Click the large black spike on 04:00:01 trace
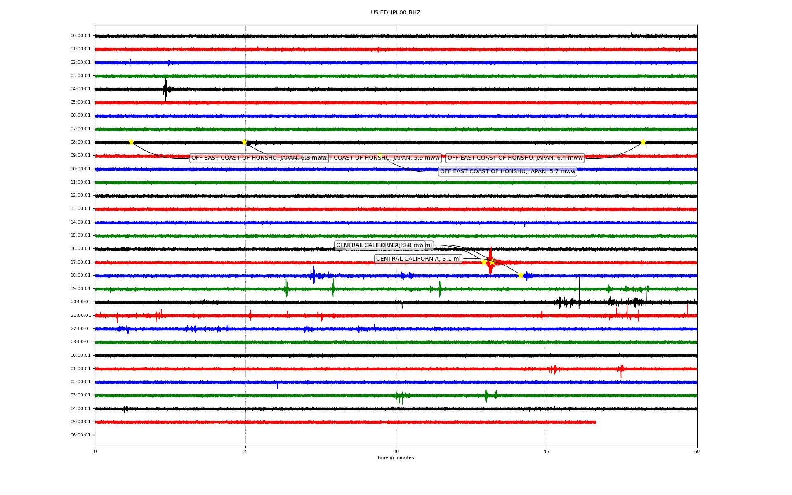 pos(165,89)
